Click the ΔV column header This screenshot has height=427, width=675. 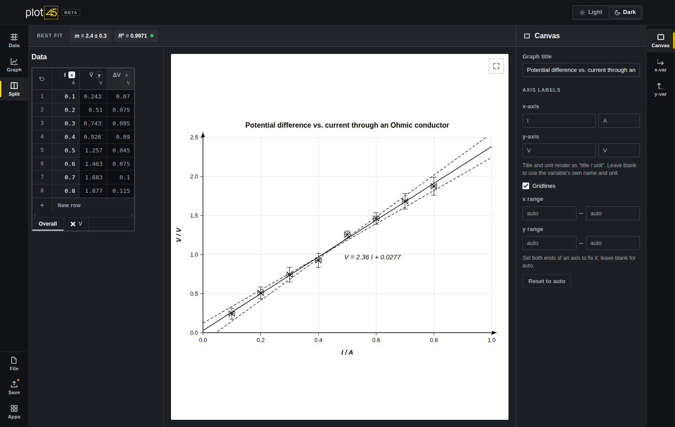click(121, 79)
